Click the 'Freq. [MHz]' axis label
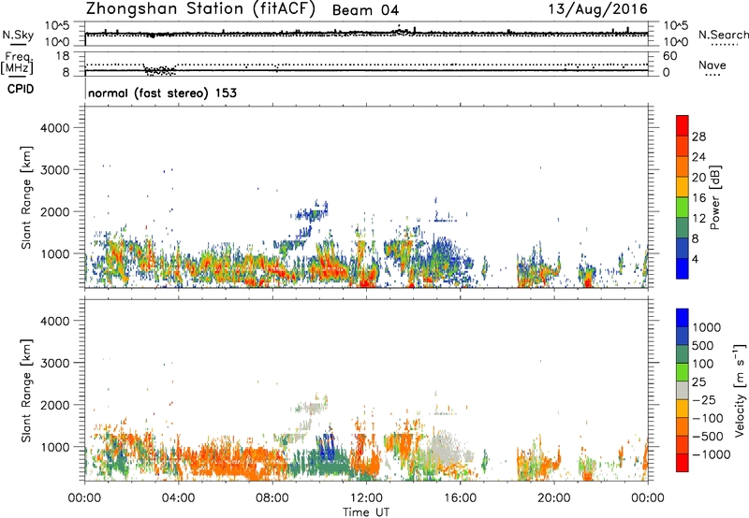 pos(17,63)
